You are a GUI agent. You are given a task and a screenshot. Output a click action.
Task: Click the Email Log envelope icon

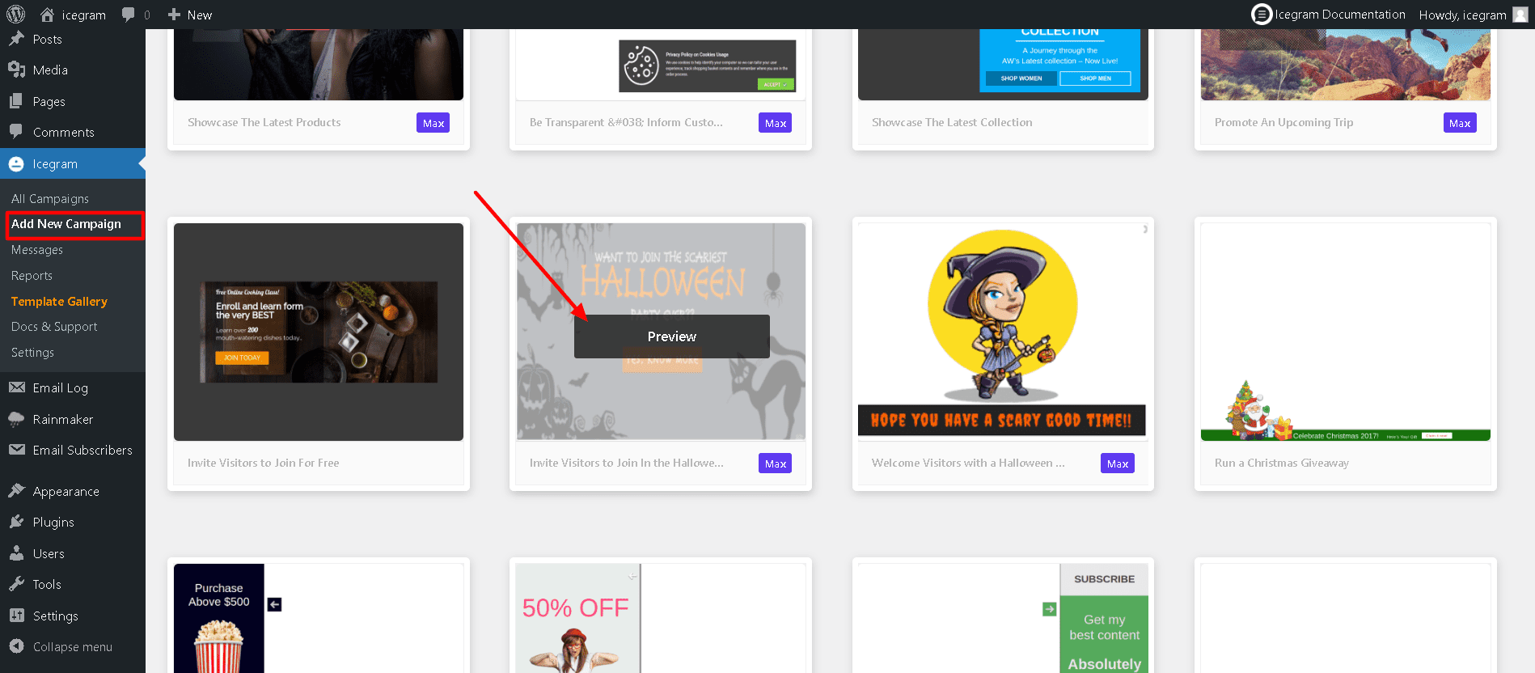coord(16,387)
